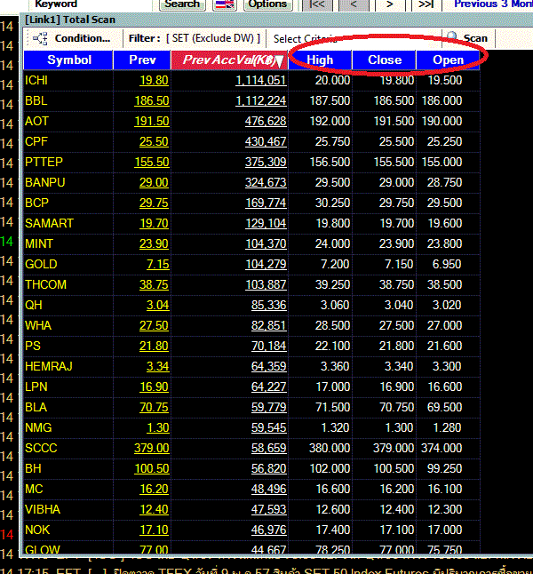533x574 pixels.
Task: Select the VIBHA symbol
Action: pos(43,511)
